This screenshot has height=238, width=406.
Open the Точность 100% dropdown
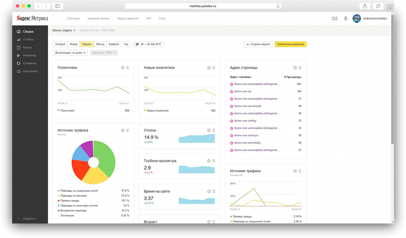(x=103, y=53)
